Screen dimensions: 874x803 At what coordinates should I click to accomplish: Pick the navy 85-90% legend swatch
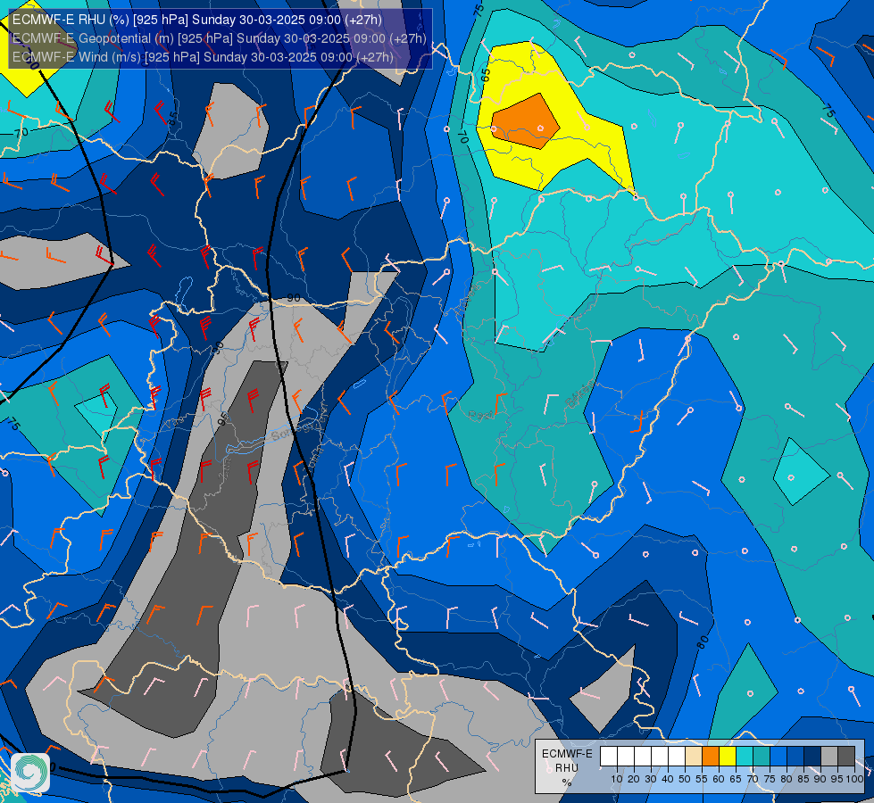coord(812,757)
